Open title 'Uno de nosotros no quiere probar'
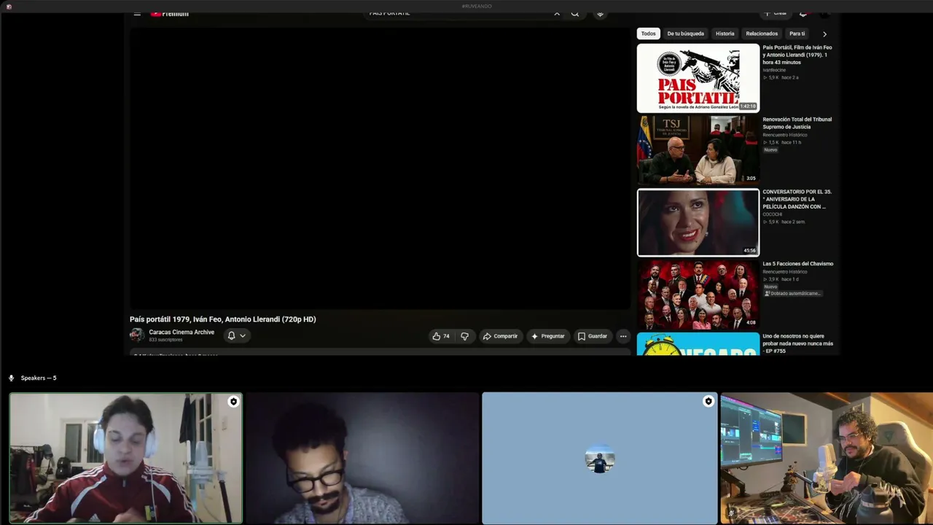 click(797, 343)
